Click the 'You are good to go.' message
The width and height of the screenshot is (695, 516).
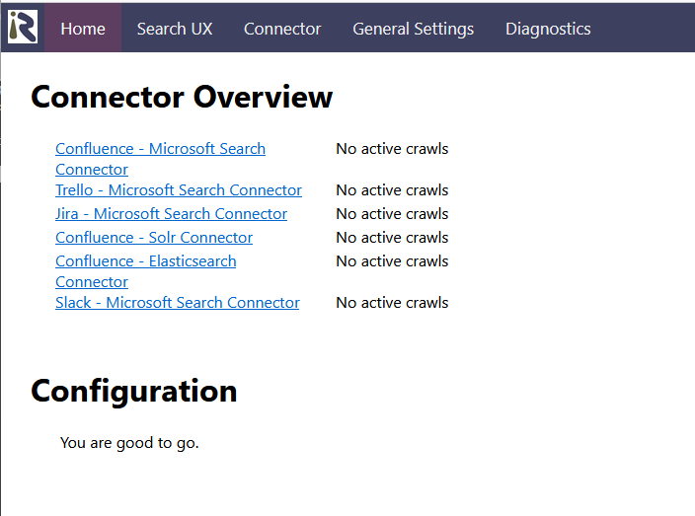coord(129,442)
